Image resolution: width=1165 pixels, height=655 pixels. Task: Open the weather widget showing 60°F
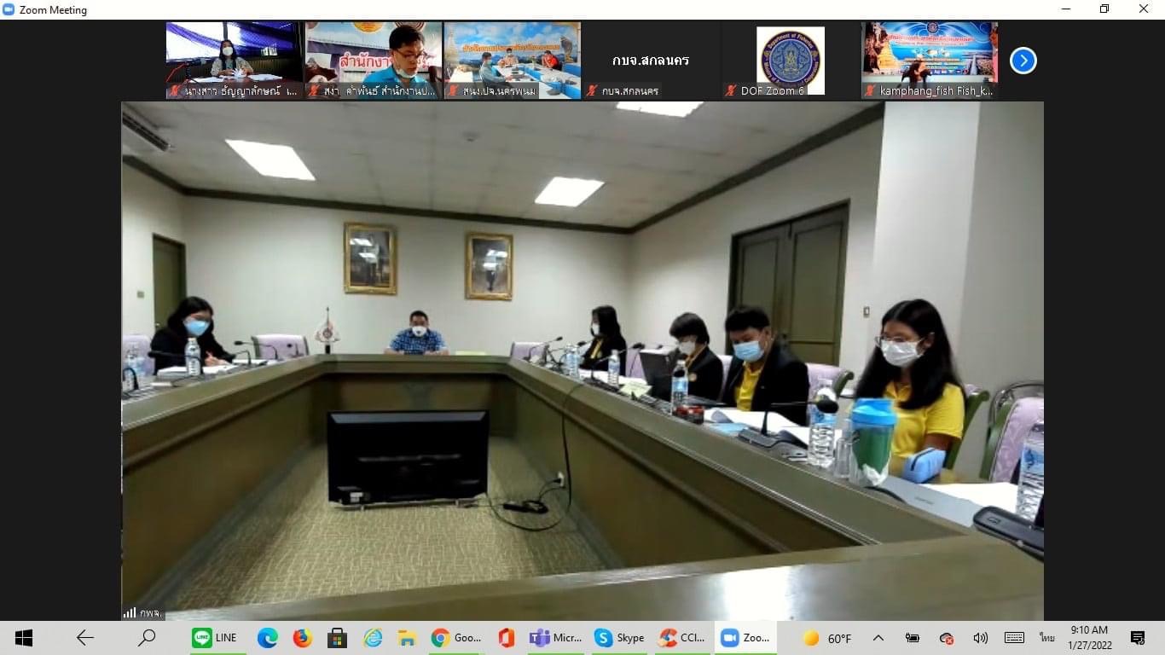[x=827, y=638]
